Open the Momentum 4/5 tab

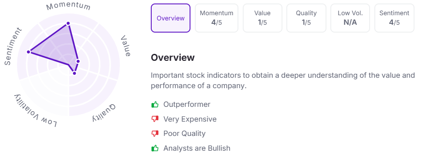pos(217,18)
